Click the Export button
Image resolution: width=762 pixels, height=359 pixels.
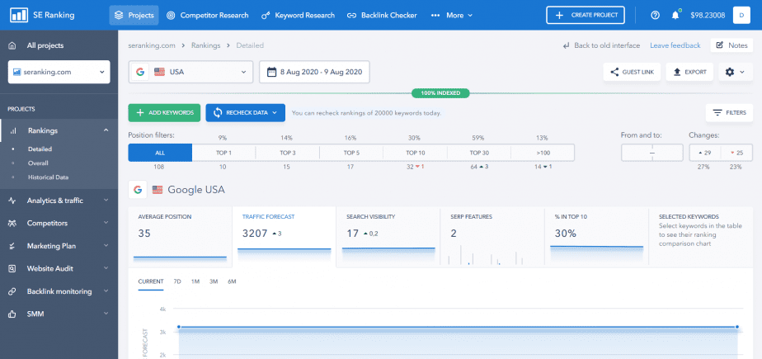click(x=689, y=72)
